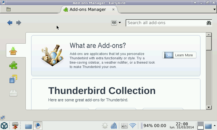
Task: Select the Add-ons Manager tab
Action: click(x=87, y=9)
